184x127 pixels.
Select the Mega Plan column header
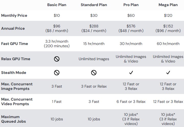click(x=168, y=5)
